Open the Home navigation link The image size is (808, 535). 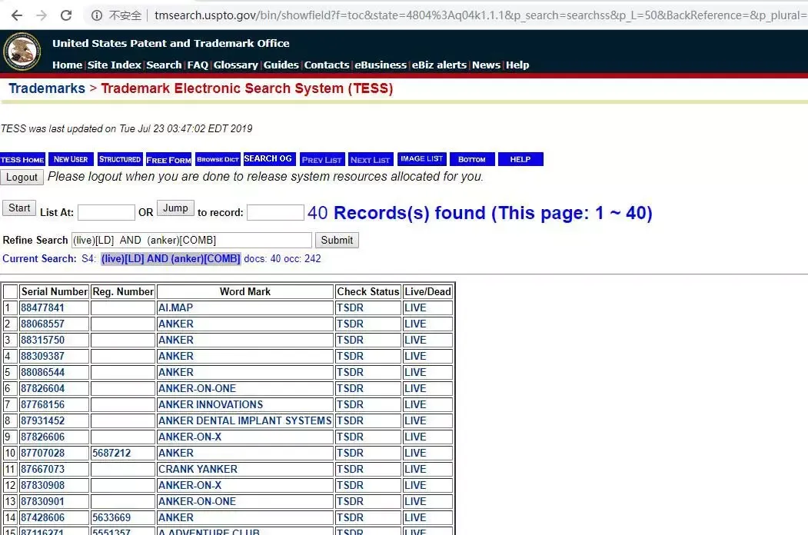click(67, 65)
